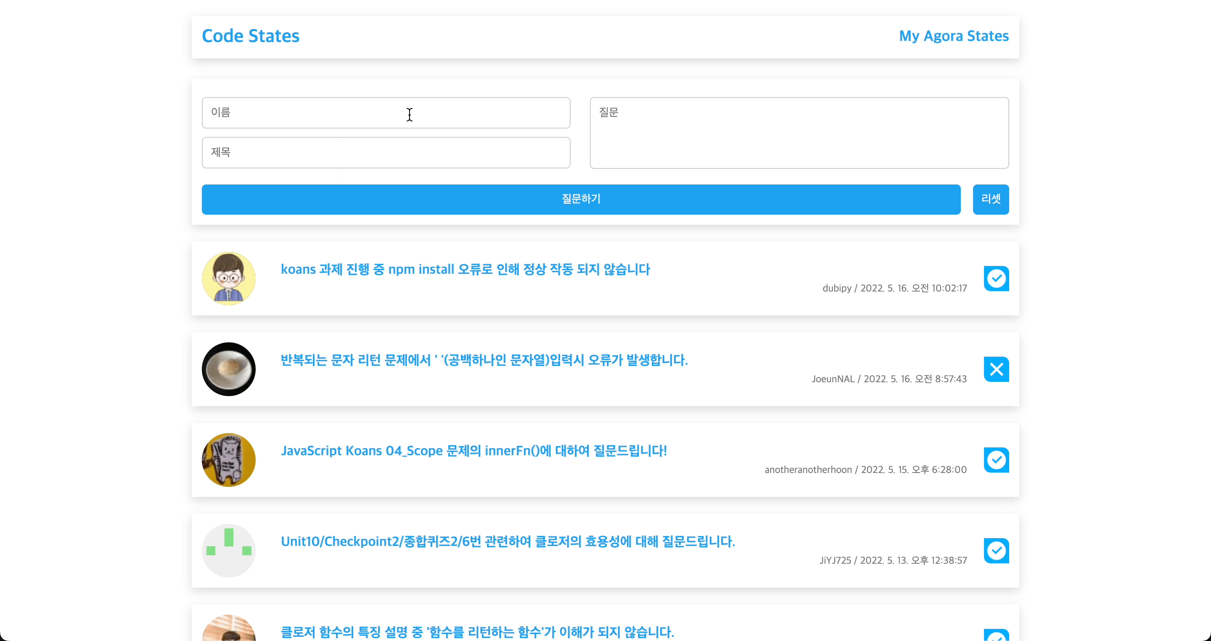
Task: Click unanswered X icon on JoeunNAL's question
Action: pyautogui.click(x=996, y=369)
